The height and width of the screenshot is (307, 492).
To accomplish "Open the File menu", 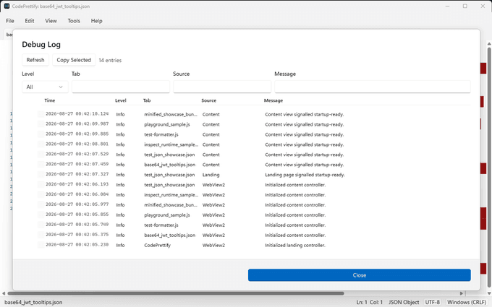I will coord(10,21).
